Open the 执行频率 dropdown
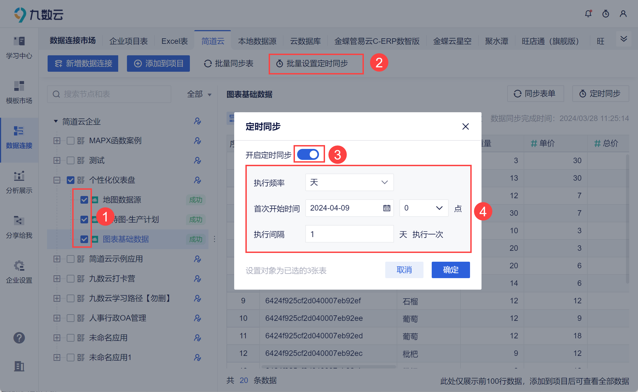Viewport: 638px width, 392px height. (x=349, y=182)
